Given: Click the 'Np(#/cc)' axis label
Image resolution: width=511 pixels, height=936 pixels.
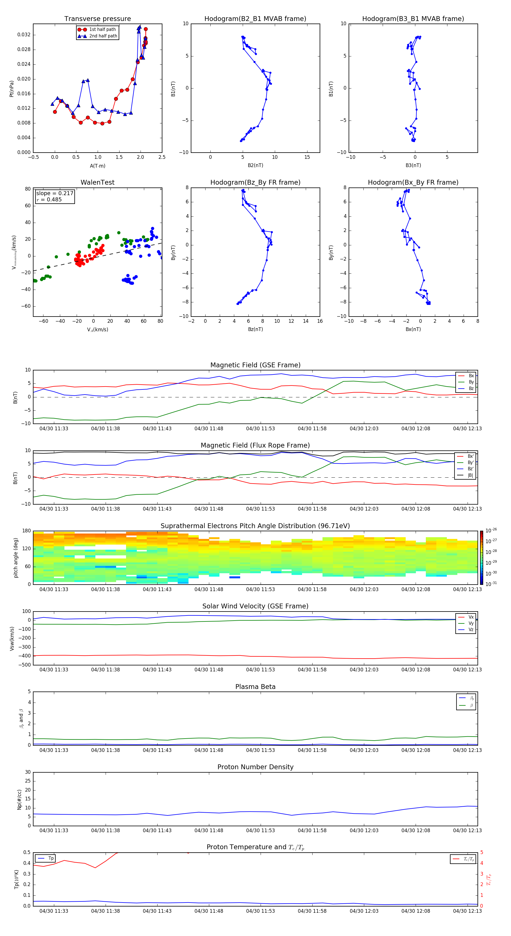Looking at the screenshot, I should 19,799.
